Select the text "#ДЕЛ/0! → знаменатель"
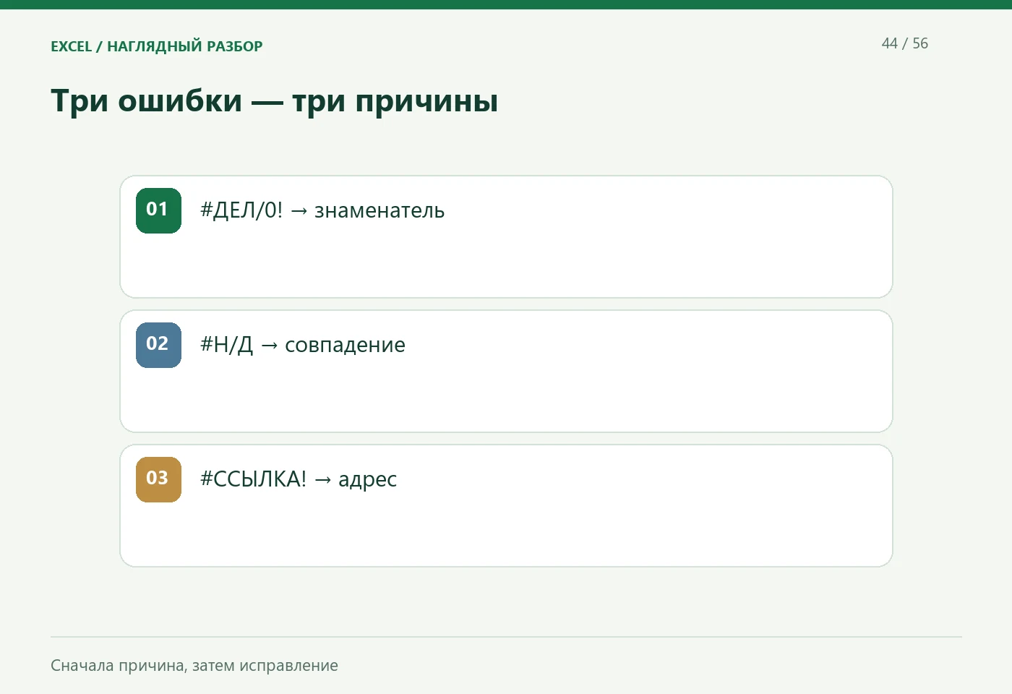The height and width of the screenshot is (694, 1012). click(x=322, y=210)
